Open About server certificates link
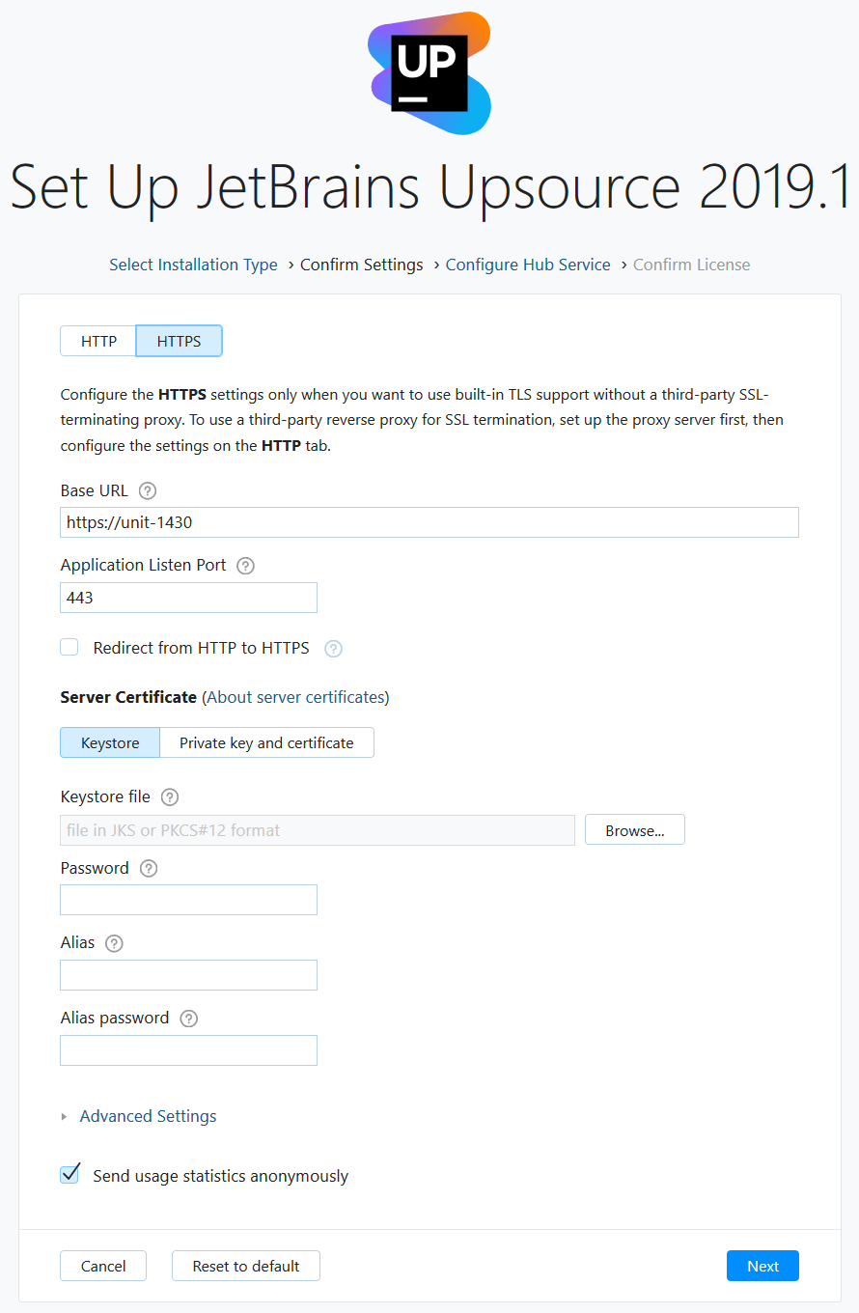 (297, 697)
